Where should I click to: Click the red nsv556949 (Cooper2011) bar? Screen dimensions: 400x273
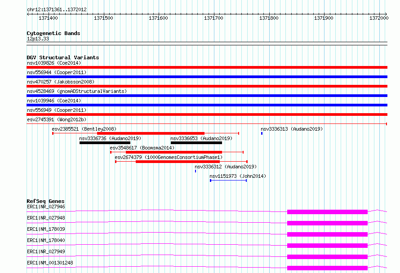207,114
